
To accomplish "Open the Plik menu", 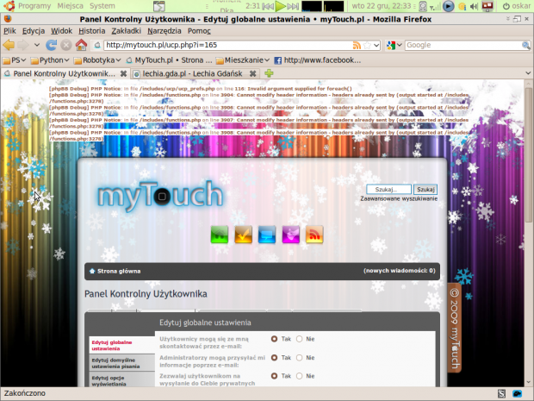I will [x=9, y=31].
